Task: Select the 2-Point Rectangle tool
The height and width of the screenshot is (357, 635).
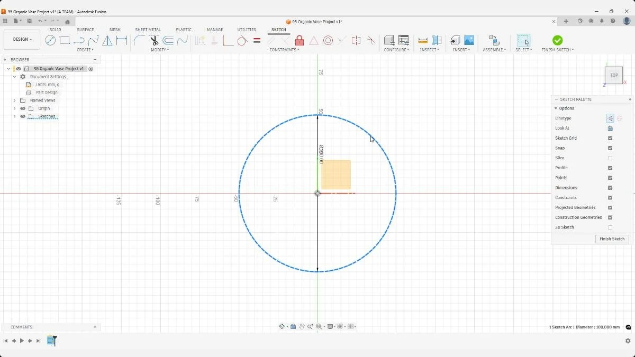Action: (x=64, y=40)
